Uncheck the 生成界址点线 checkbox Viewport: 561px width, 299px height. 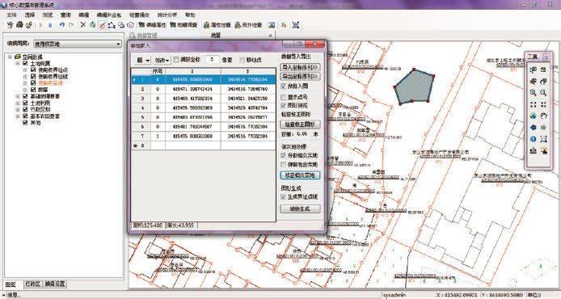point(284,197)
